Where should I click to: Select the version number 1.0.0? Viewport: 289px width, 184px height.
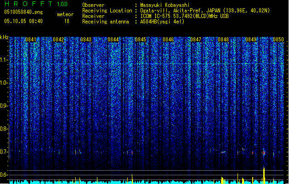click(x=62, y=4)
